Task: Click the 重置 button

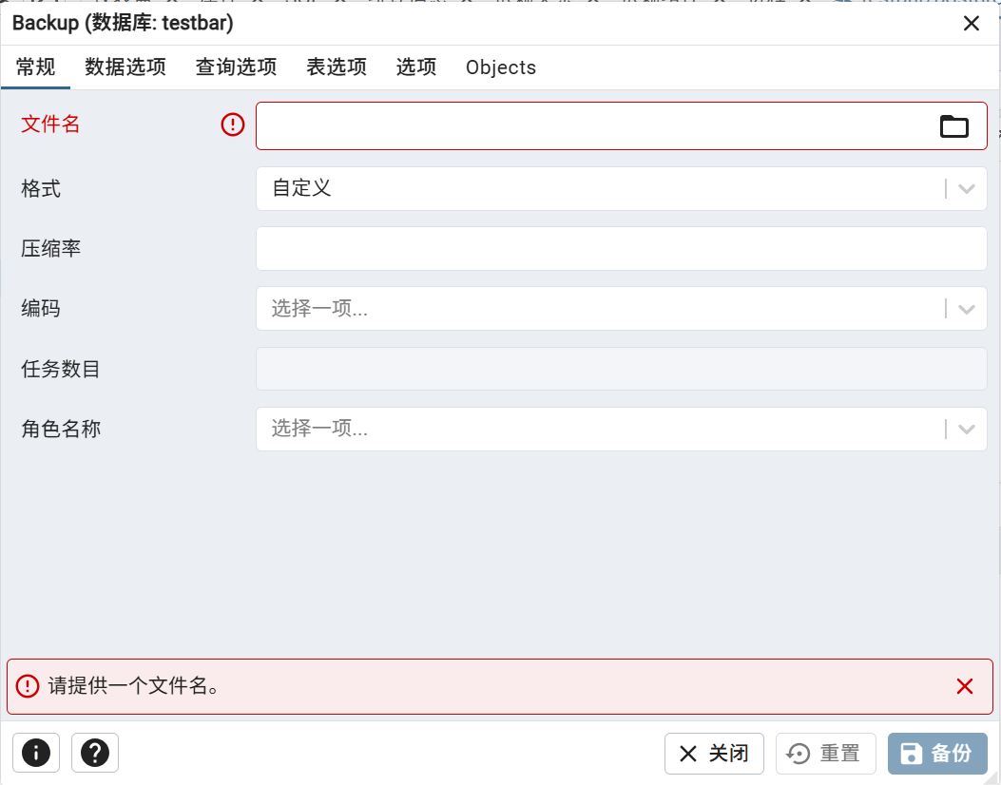Action: coord(825,754)
